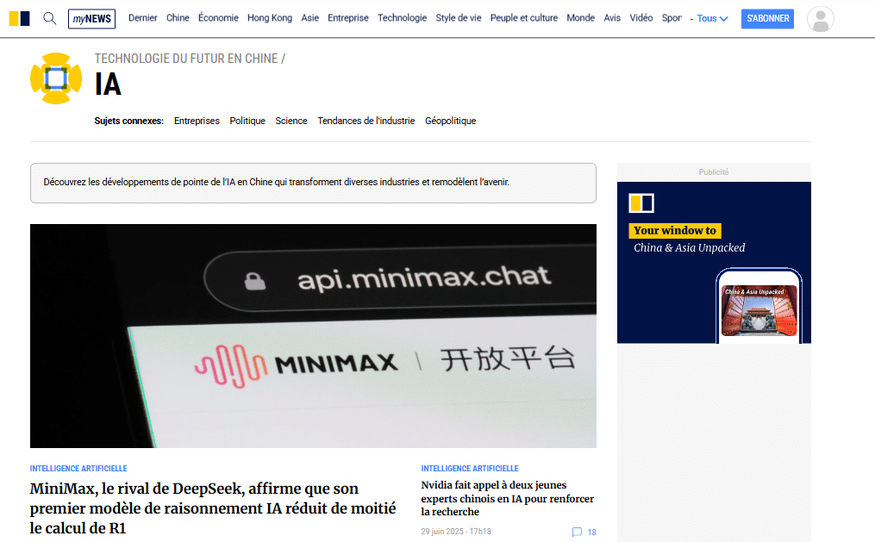
Task: Click the AI topic yellow badge icon
Action: (x=56, y=78)
